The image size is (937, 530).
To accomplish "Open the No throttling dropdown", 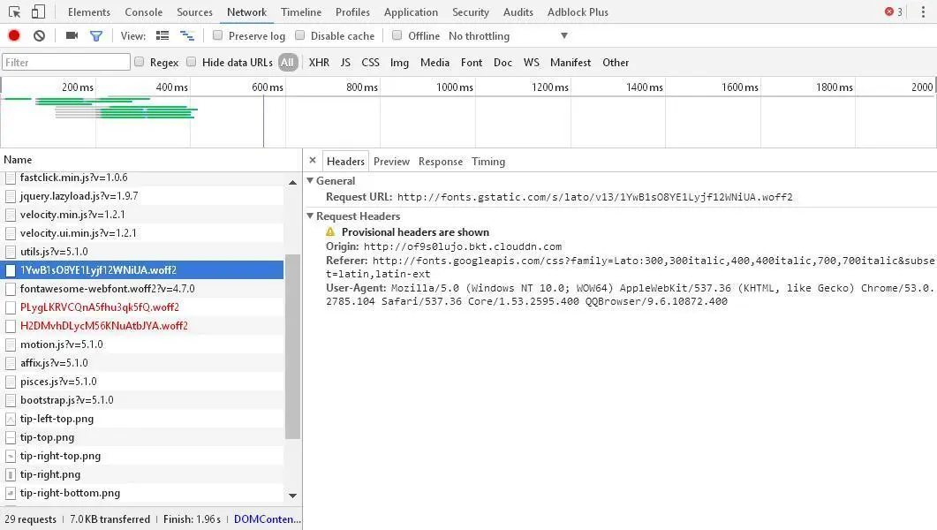I will [508, 36].
